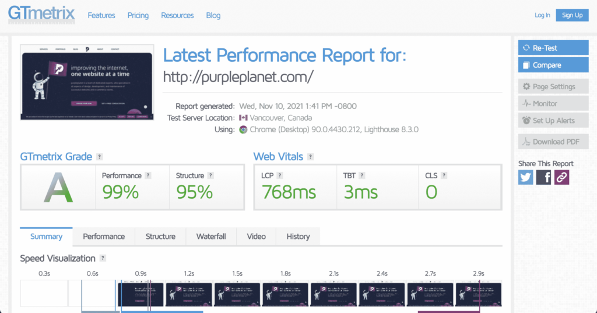Click the Twitter share icon
597x313 pixels.
(x=526, y=177)
